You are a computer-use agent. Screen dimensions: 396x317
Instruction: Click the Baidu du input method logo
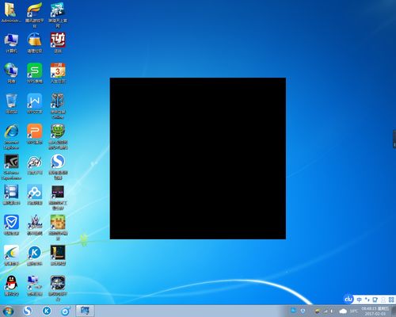coord(348,299)
